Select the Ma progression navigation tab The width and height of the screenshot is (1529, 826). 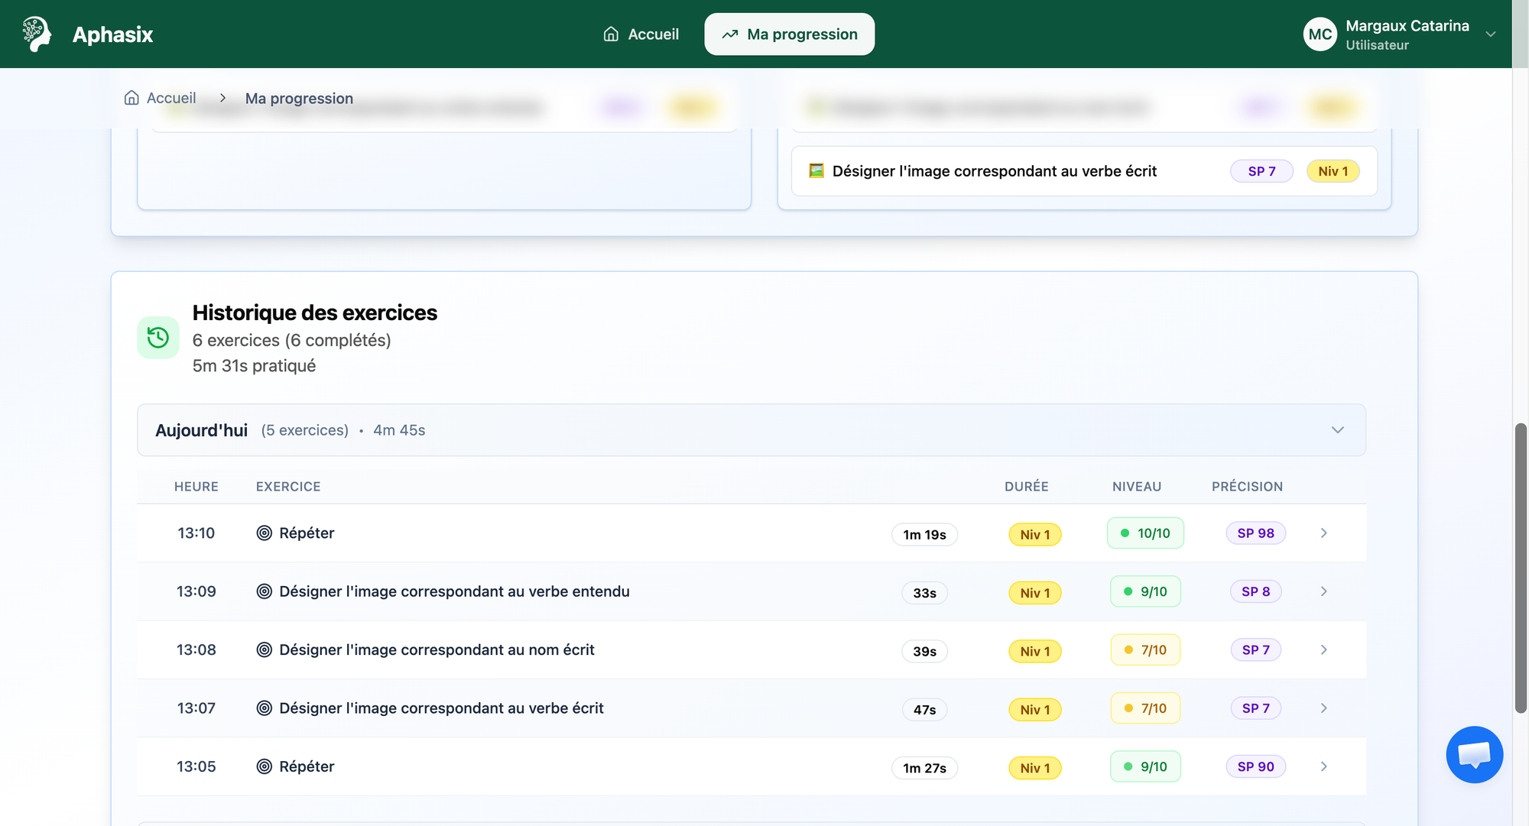(x=789, y=34)
